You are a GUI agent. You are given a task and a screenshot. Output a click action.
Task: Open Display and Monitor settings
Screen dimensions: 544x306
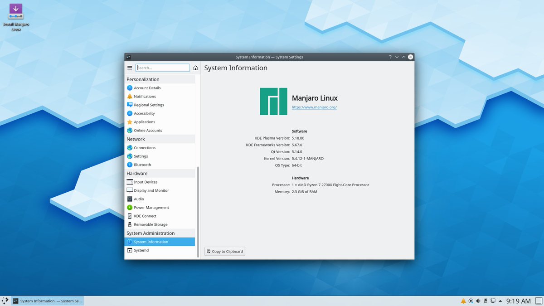(x=160, y=190)
